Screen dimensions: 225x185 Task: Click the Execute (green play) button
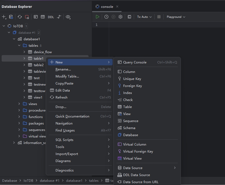97,17
